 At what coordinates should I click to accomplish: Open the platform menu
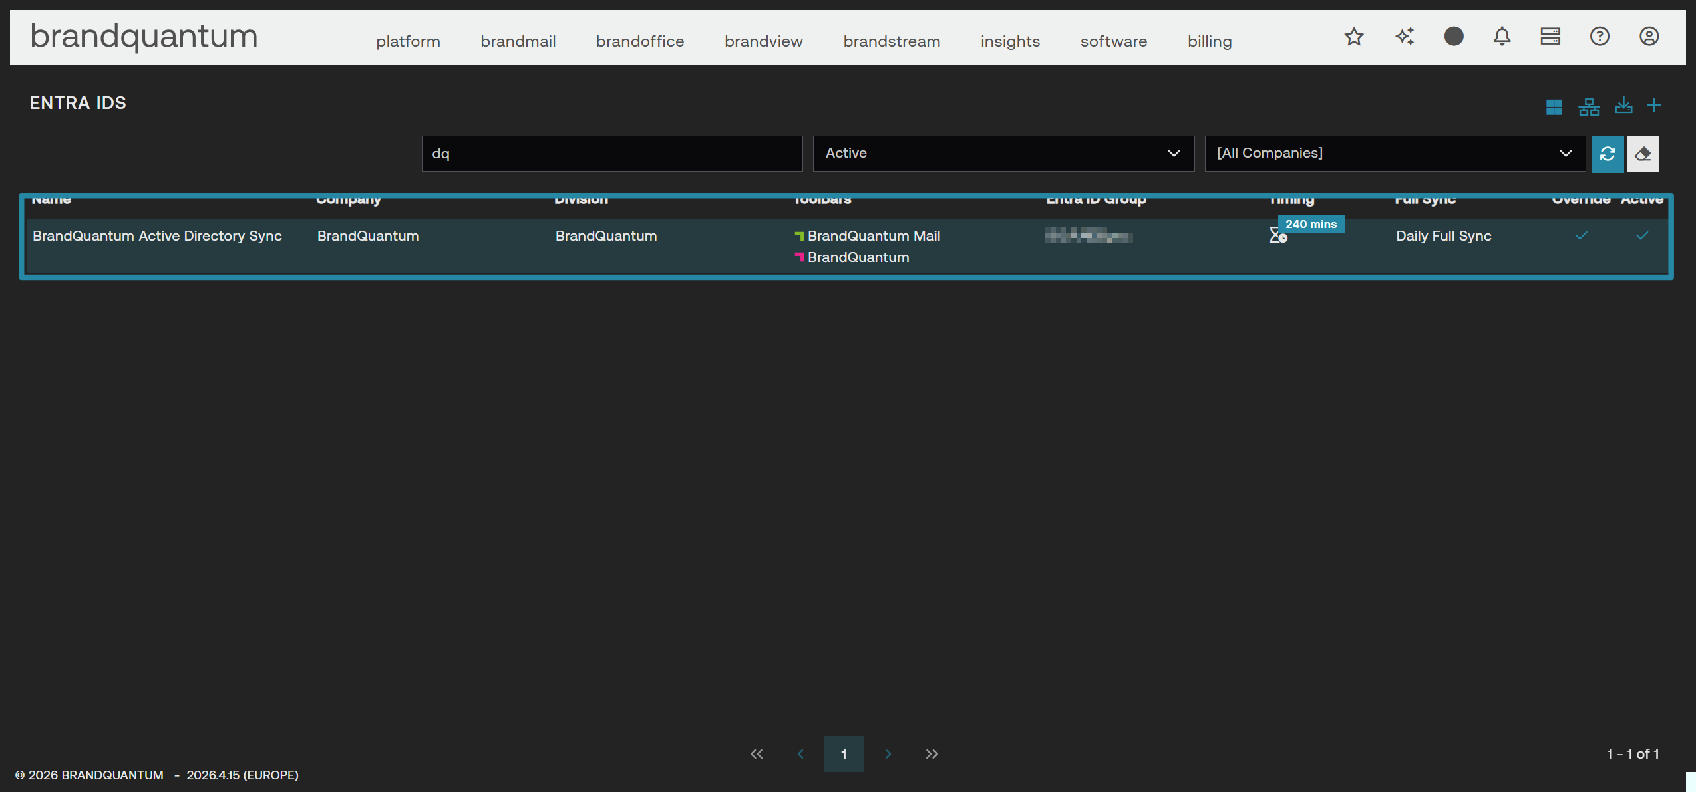408,41
